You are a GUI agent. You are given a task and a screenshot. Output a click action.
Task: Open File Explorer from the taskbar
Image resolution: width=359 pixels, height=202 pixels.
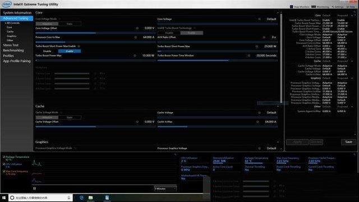point(91,198)
